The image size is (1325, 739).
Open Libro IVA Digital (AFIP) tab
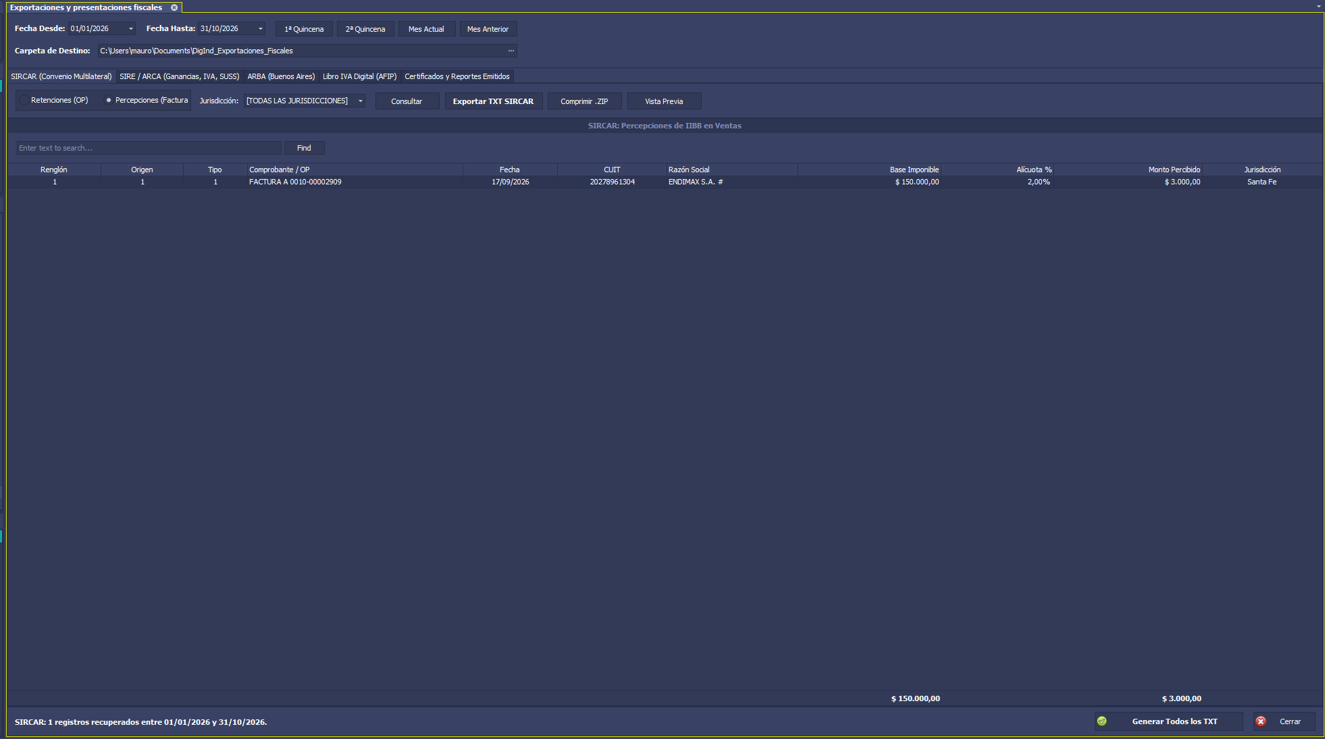point(360,76)
